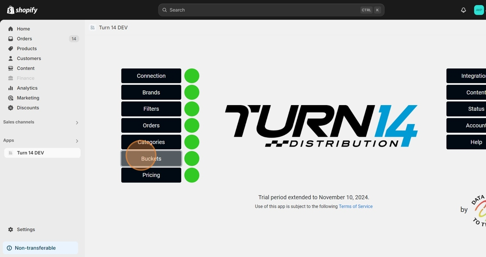This screenshot has width=486, height=257.
Task: Click the Turn14 Distribution logo
Action: tap(321, 126)
